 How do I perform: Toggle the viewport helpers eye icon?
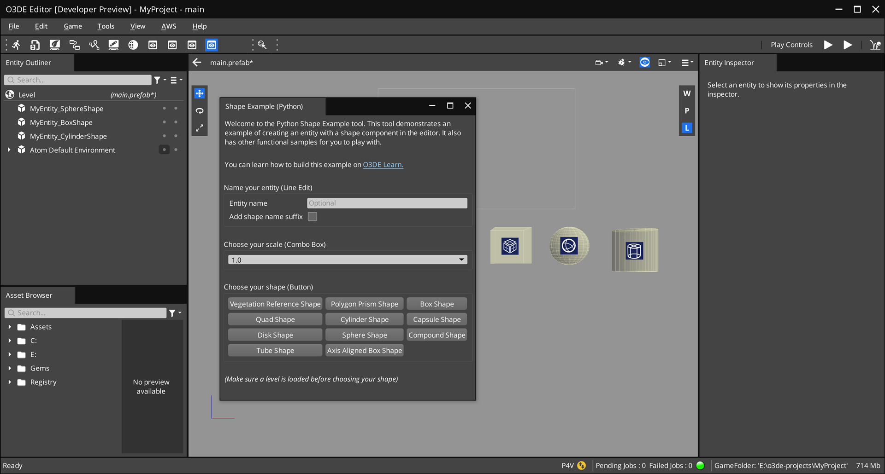tap(644, 63)
